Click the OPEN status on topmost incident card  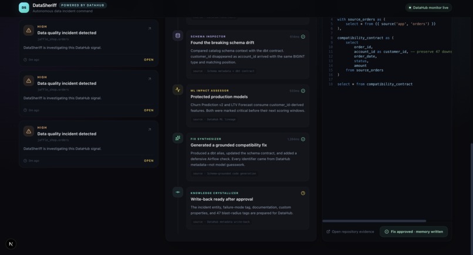(148, 60)
